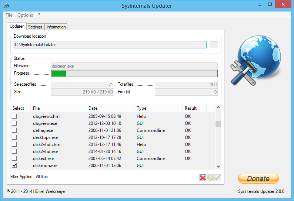Click the OK result for desktops.exe
This screenshot has width=294, height=201.
(x=188, y=137)
